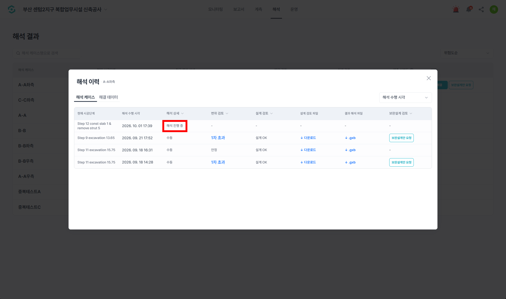Go to 모니터링 menu

[216, 9]
